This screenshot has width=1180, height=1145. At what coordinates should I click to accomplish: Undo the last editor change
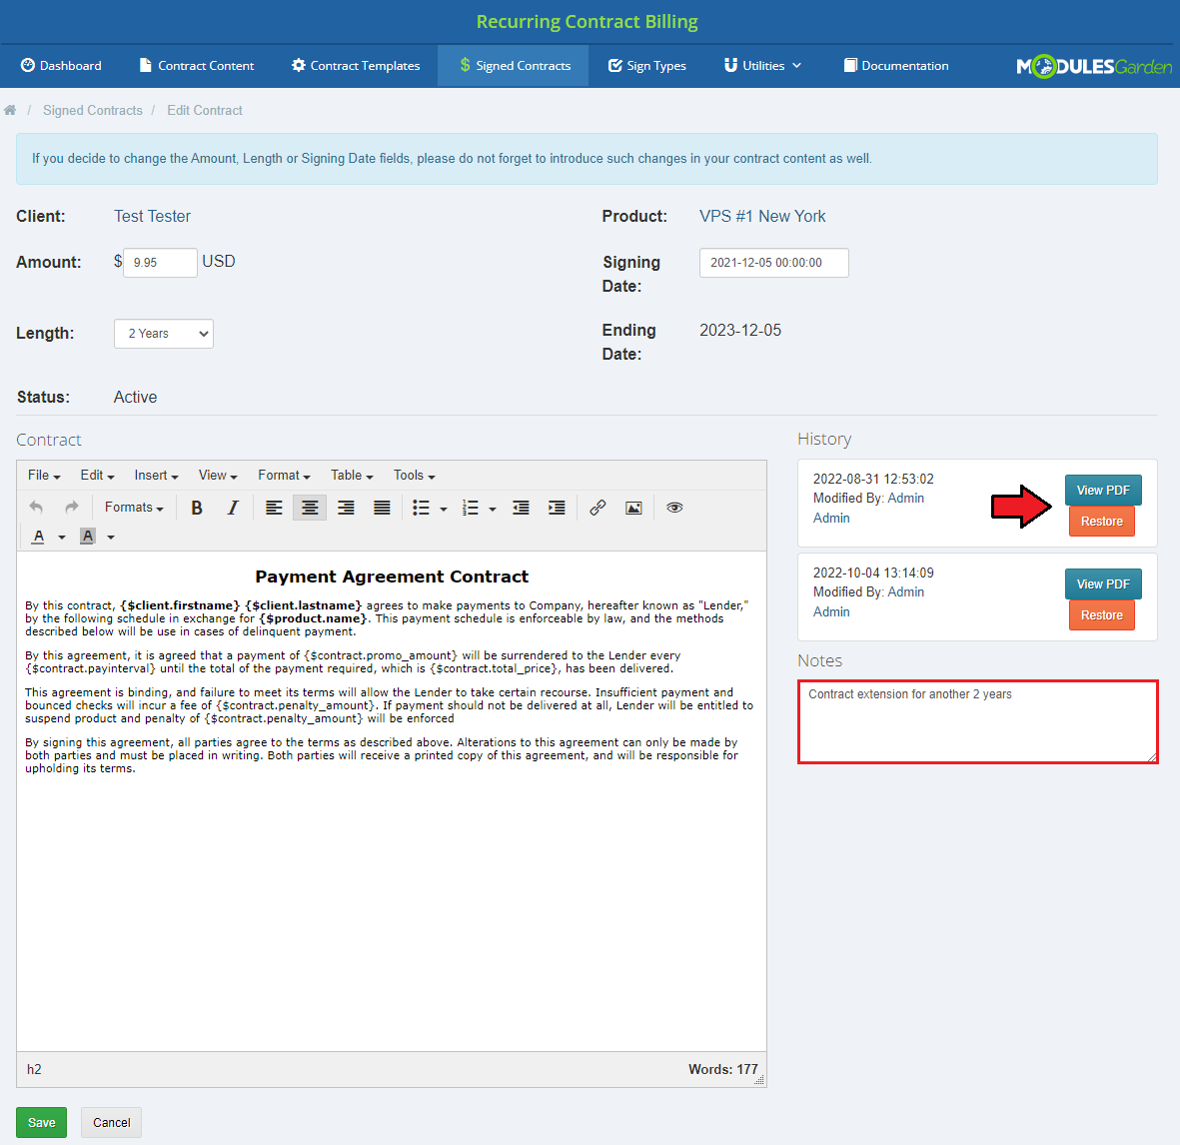pos(36,508)
